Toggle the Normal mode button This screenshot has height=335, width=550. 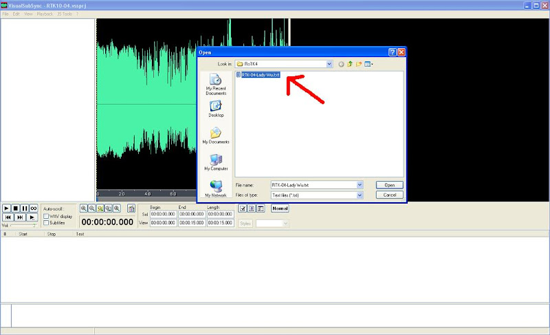coord(280,208)
